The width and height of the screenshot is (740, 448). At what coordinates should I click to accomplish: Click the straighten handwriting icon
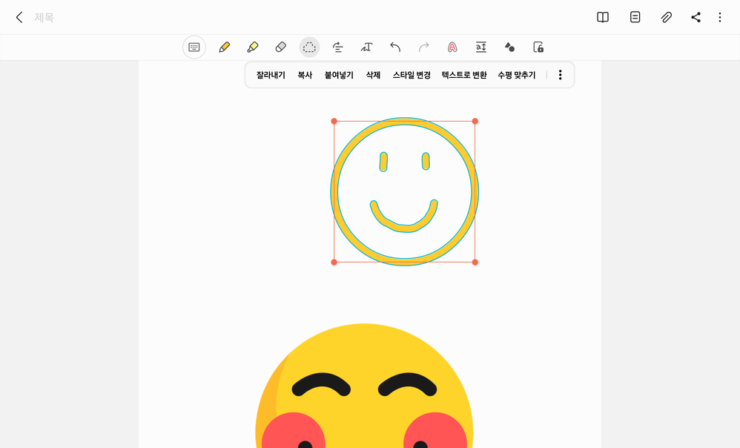click(338, 47)
